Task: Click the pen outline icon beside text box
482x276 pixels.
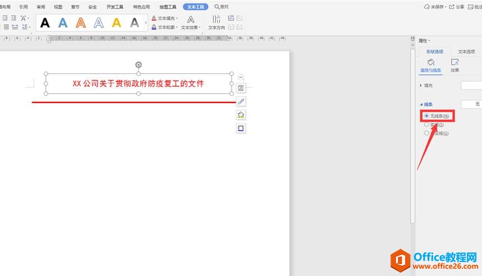Action: click(241, 101)
